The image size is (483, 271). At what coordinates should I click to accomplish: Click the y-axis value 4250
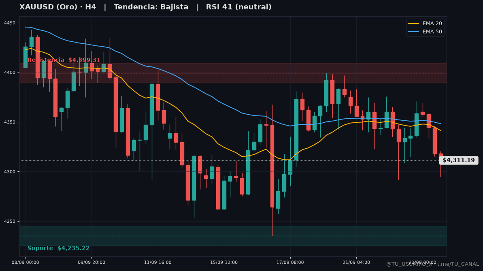(x=9, y=221)
